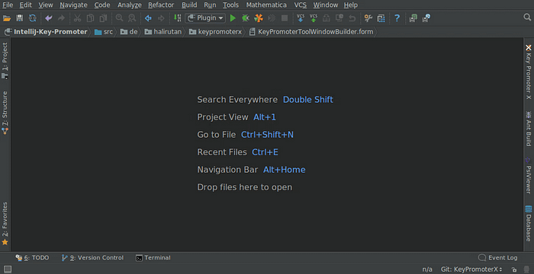Open the Git: KeyPromoterX branch selector

click(471, 269)
